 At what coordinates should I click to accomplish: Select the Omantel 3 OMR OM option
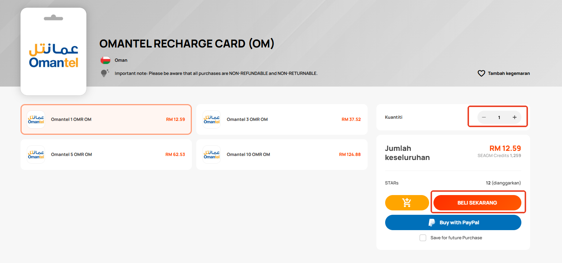pyautogui.click(x=282, y=119)
